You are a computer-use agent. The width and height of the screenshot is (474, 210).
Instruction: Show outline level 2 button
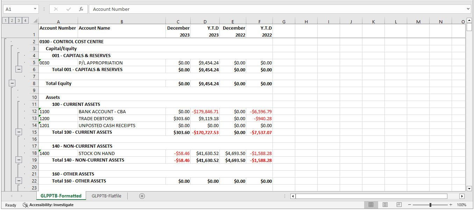tap(12, 21)
